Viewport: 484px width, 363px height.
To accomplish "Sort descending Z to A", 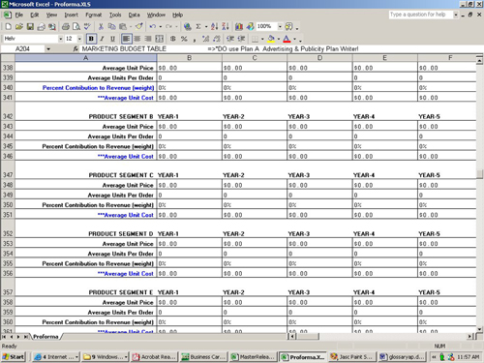I will coord(226,27).
